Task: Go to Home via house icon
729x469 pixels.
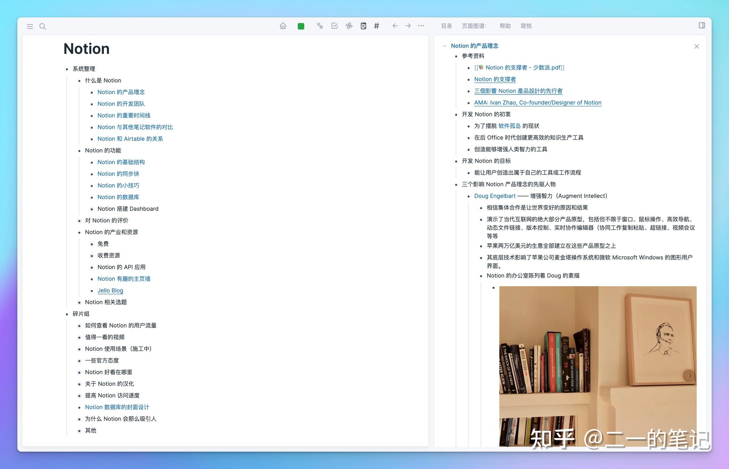Action: (x=283, y=26)
